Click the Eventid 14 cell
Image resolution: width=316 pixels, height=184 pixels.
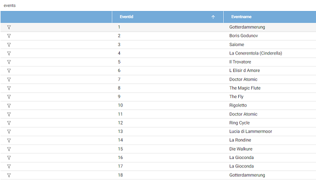coord(120,140)
